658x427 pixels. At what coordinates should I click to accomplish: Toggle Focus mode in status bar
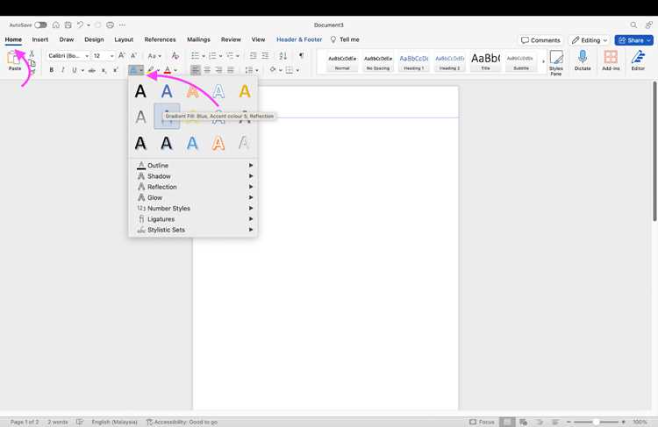tap(482, 422)
